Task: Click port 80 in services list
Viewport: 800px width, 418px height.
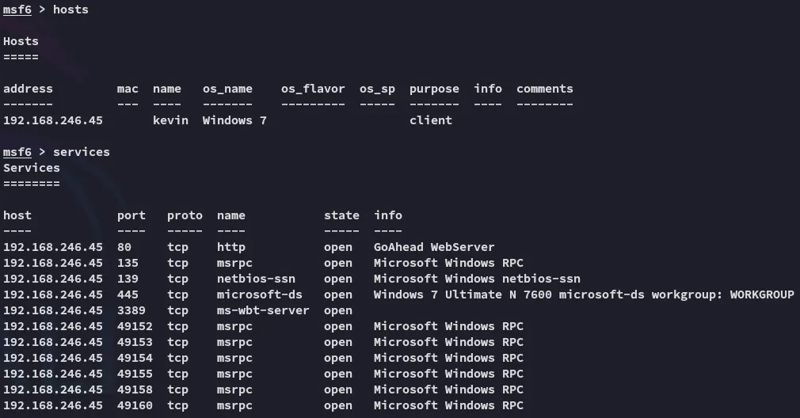Action: point(124,247)
